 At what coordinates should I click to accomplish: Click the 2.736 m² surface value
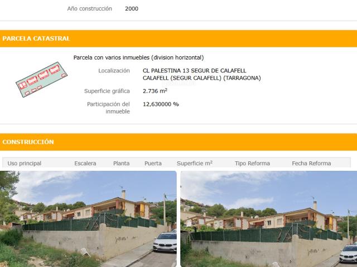click(x=155, y=91)
